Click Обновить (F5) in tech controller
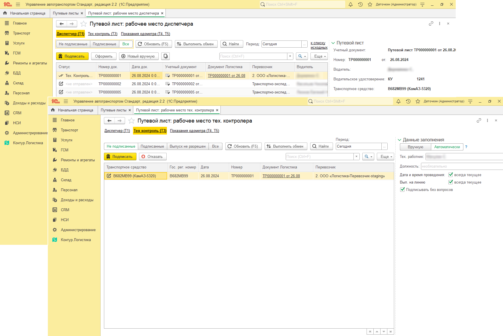503x336 pixels. (243, 146)
